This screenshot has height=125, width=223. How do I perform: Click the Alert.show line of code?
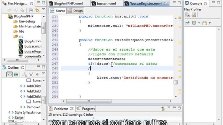(x=135, y=78)
